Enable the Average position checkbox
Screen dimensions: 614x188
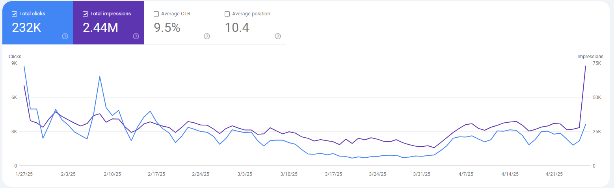[227, 14]
